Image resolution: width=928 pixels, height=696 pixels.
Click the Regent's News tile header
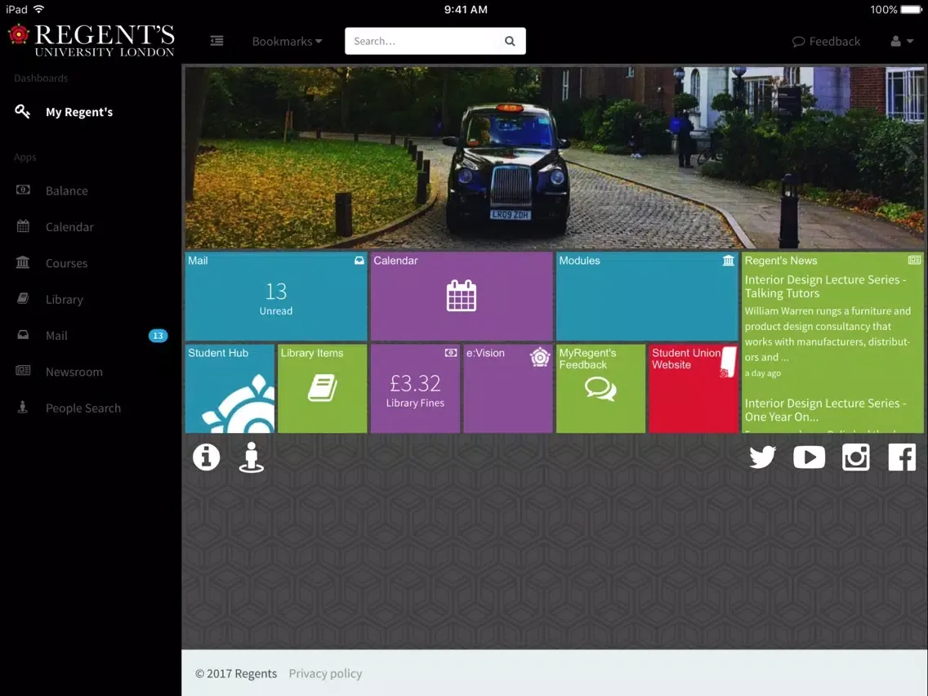pyautogui.click(x=781, y=261)
